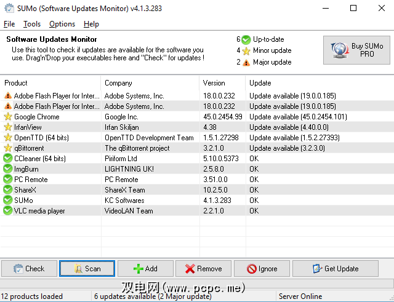Click the green check icon beside SUMo row
The image size is (394, 302).
(x=8, y=200)
